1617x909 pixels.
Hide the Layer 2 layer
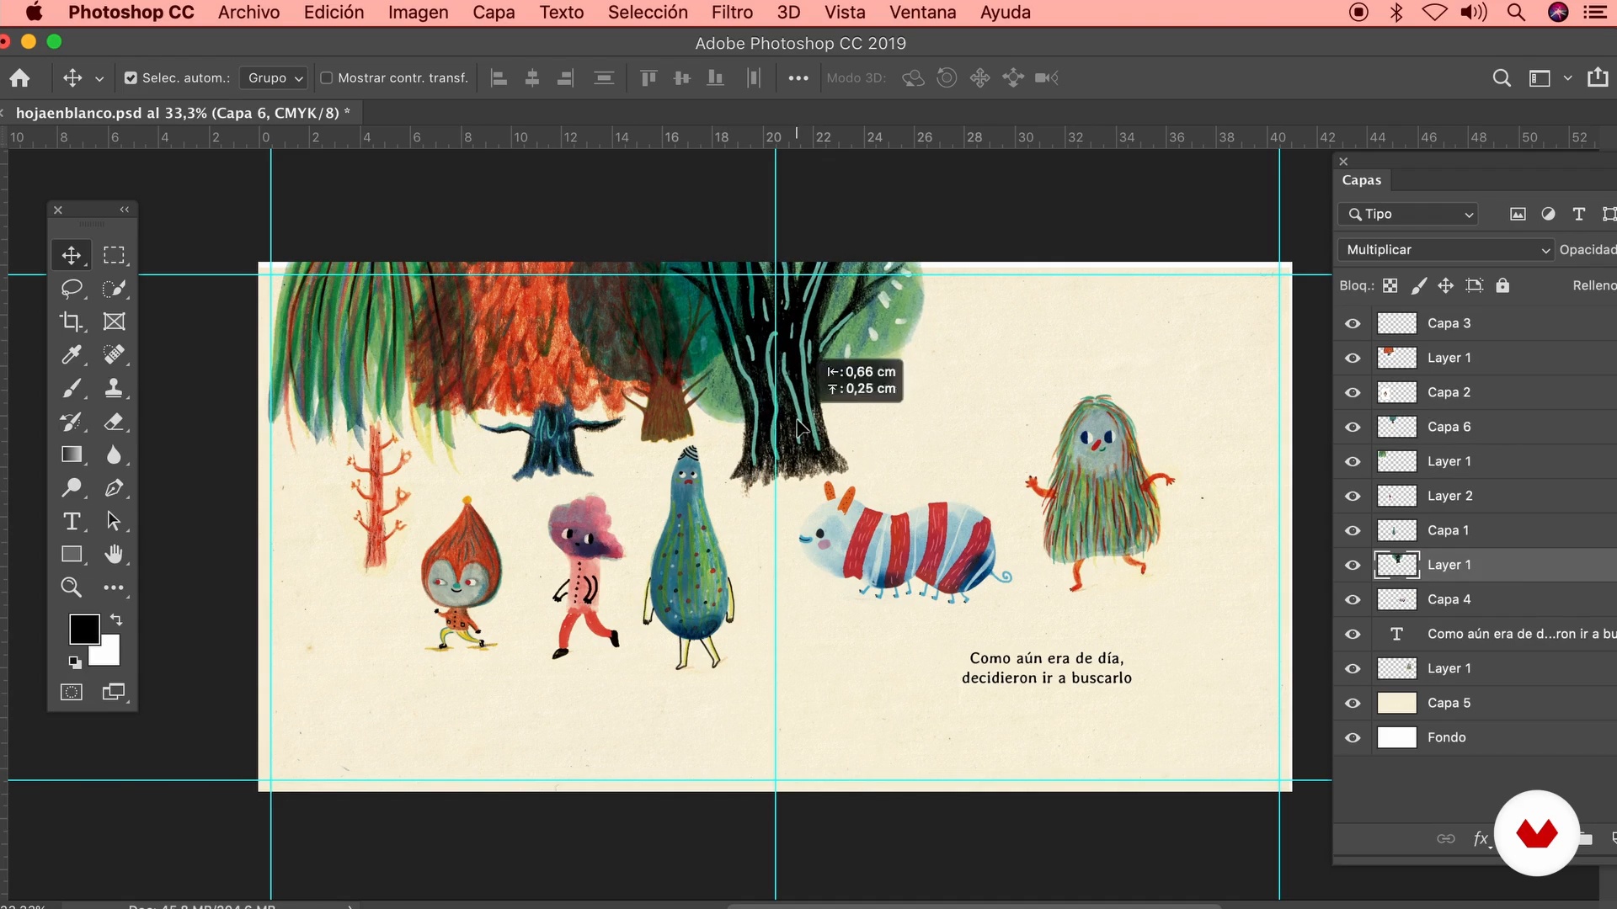pyautogui.click(x=1353, y=496)
